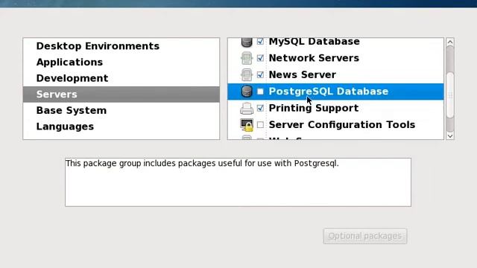
Task: Click the package list scrollbar thumb
Action: point(450,95)
